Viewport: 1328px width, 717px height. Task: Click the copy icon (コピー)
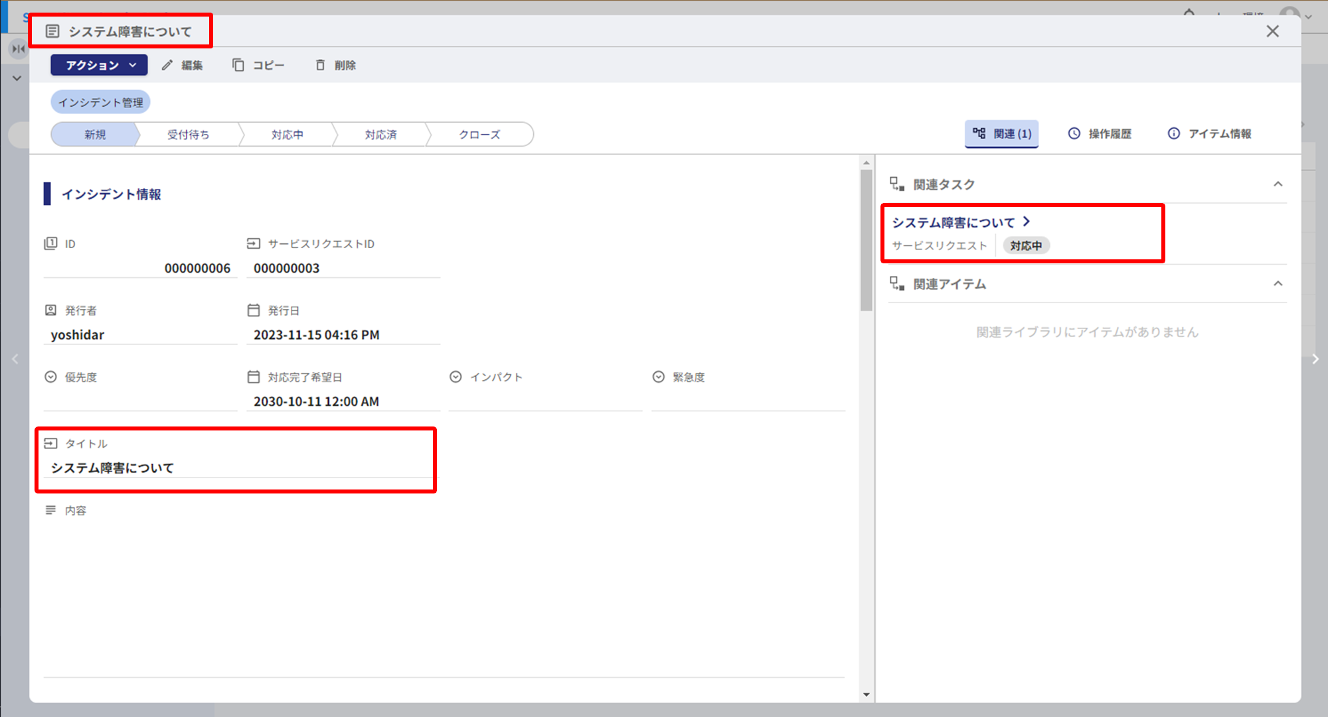pos(238,65)
